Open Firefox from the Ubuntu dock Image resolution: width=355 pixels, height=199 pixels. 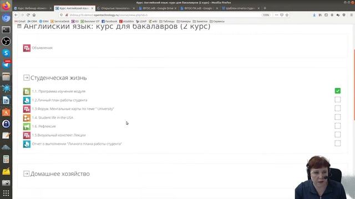click(6, 6)
